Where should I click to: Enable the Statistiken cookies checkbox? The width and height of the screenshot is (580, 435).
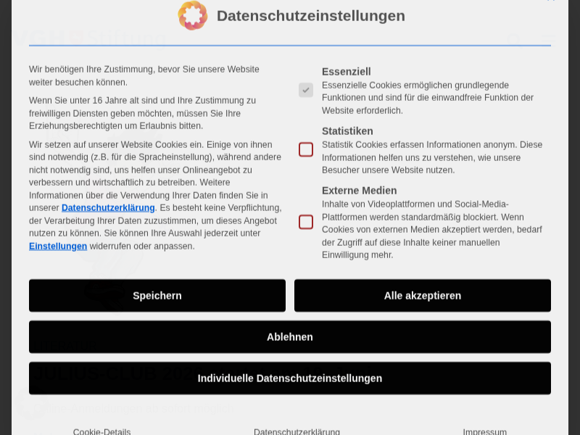306,149
